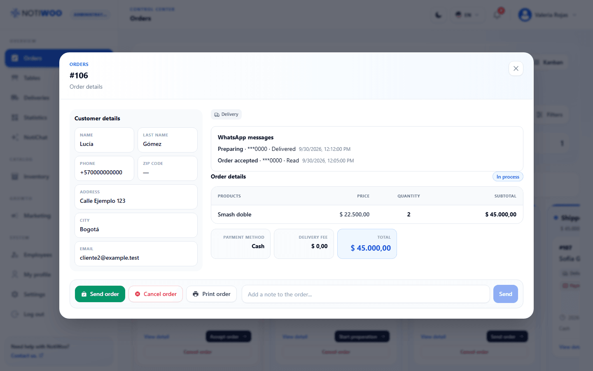Click the 'Order accepted' WhatsApp message row

point(286,160)
